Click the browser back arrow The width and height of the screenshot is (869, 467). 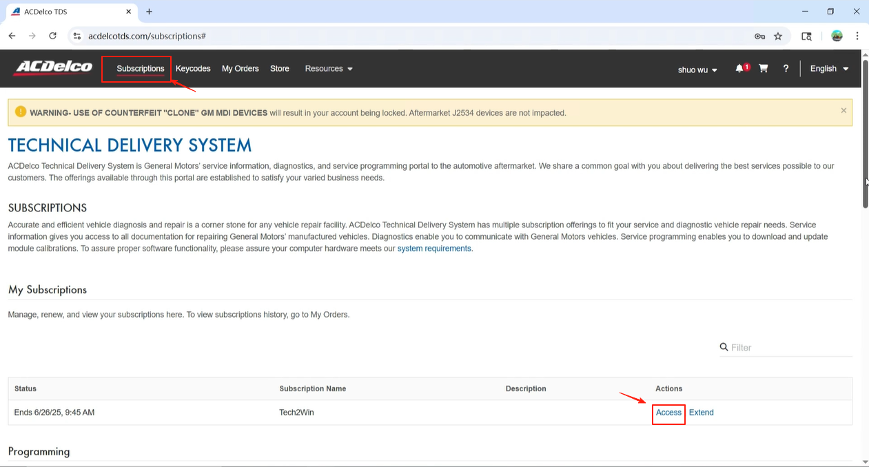tap(12, 36)
